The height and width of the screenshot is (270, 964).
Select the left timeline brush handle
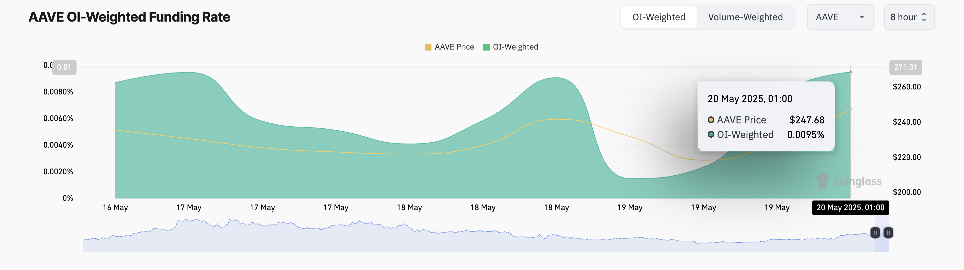click(875, 233)
